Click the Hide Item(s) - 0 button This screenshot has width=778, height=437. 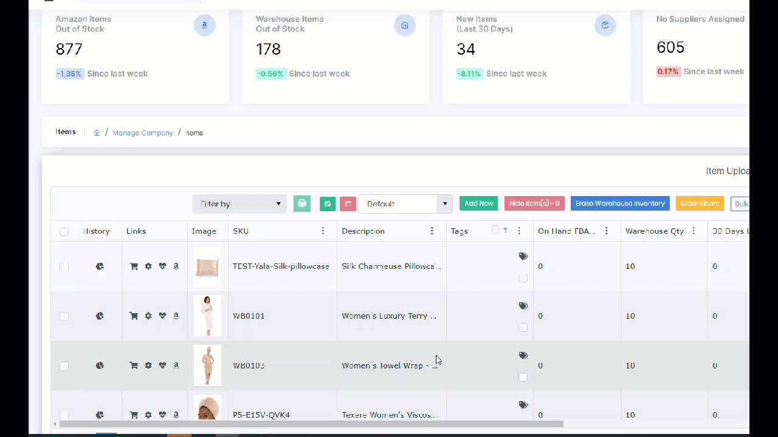(x=534, y=204)
